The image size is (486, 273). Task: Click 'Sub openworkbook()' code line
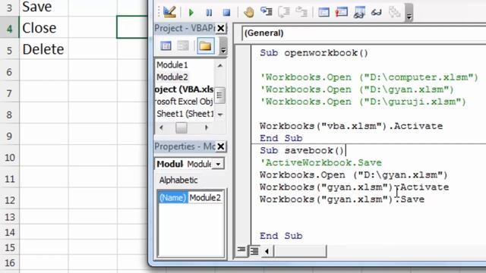tap(314, 53)
